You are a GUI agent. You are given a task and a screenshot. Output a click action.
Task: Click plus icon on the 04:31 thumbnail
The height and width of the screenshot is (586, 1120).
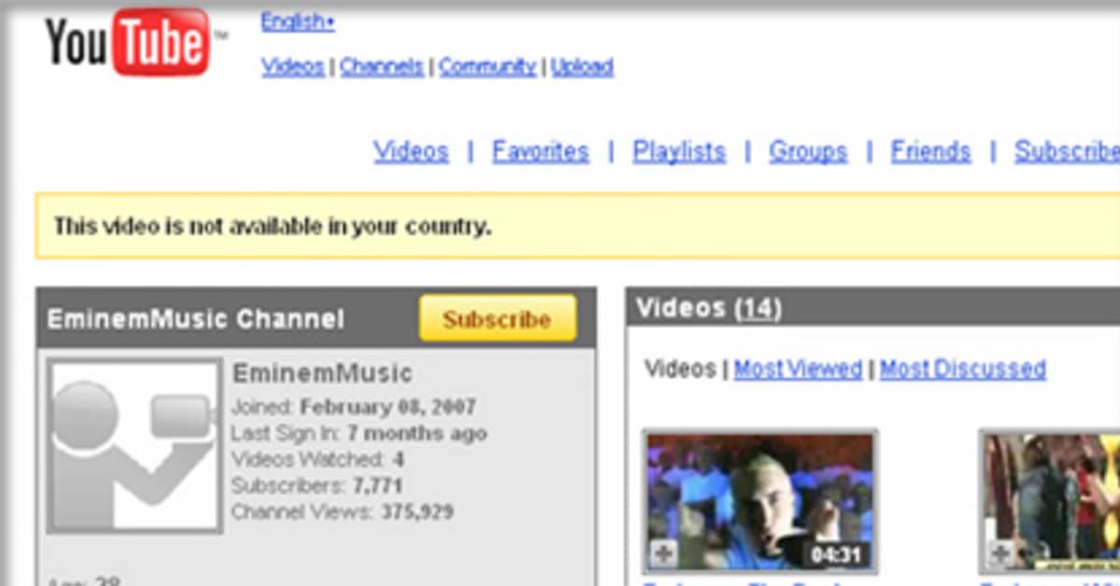(x=663, y=554)
